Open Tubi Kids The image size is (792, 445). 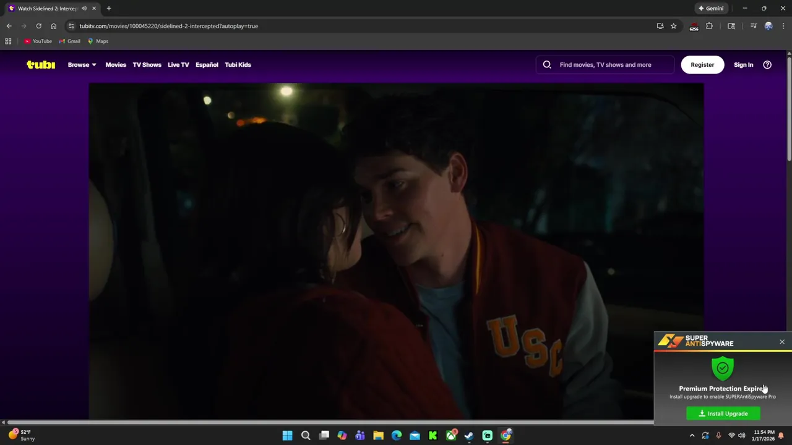[x=238, y=65]
